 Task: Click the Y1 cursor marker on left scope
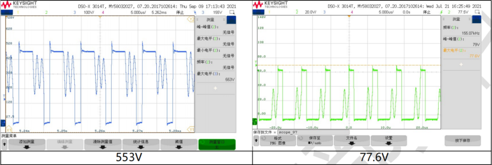tap(191, 129)
